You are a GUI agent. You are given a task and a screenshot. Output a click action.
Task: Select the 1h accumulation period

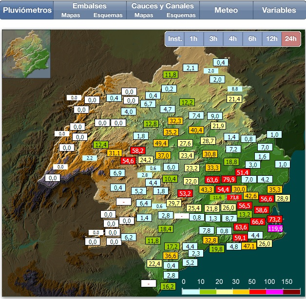(193, 39)
